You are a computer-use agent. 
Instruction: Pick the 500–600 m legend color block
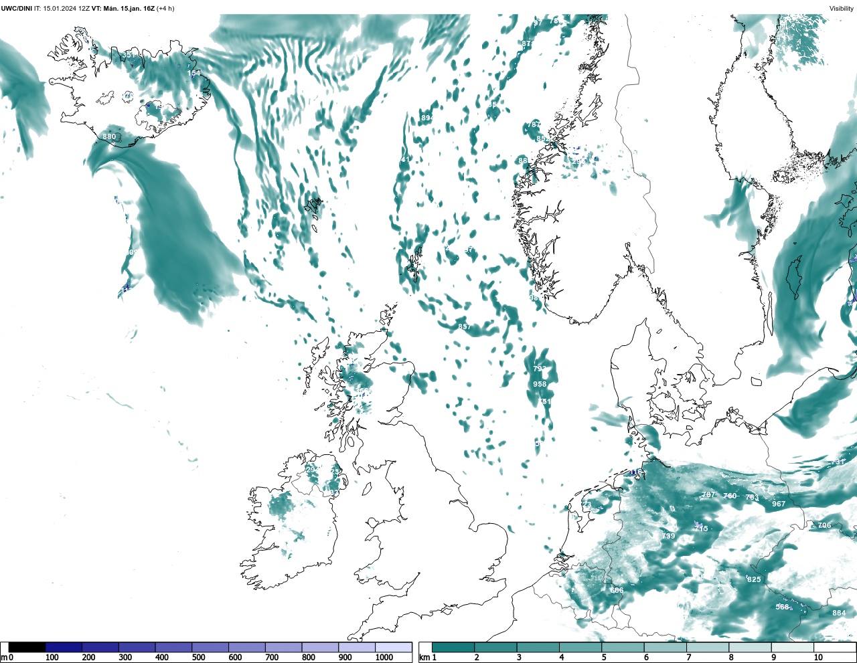click(210, 648)
